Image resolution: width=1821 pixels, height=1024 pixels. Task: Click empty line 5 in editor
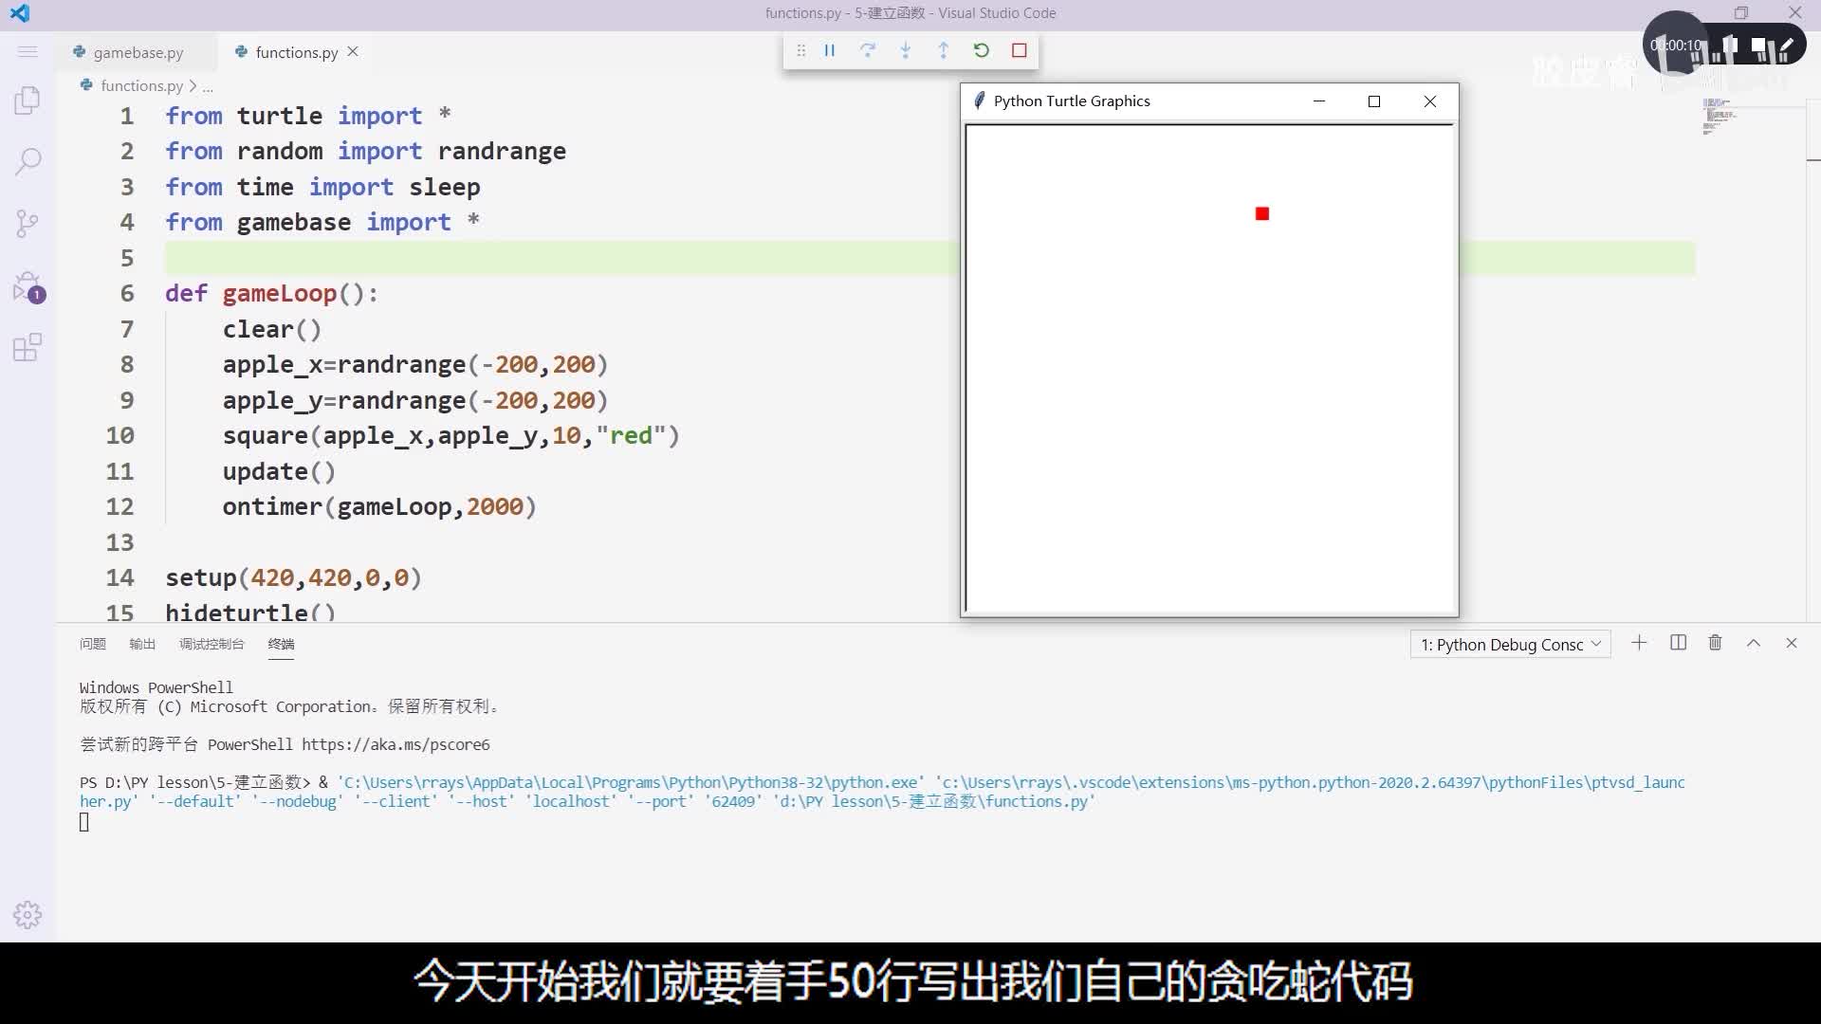929,258
